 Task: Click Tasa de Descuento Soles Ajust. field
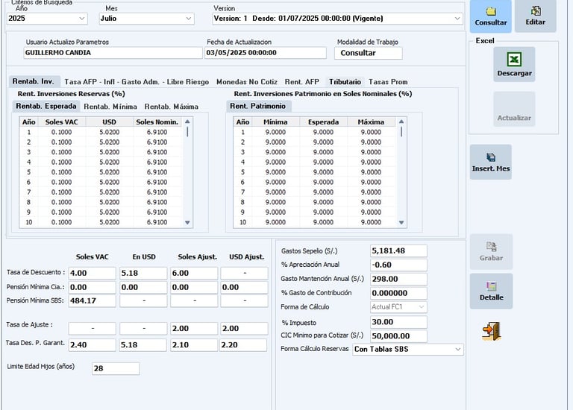click(x=194, y=273)
